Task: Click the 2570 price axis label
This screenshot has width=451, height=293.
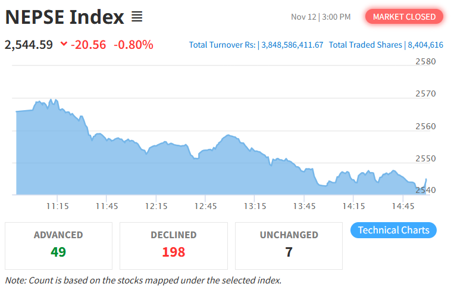Action: [x=425, y=93]
